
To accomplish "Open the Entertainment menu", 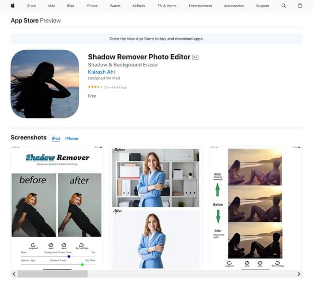I will pos(200,6).
